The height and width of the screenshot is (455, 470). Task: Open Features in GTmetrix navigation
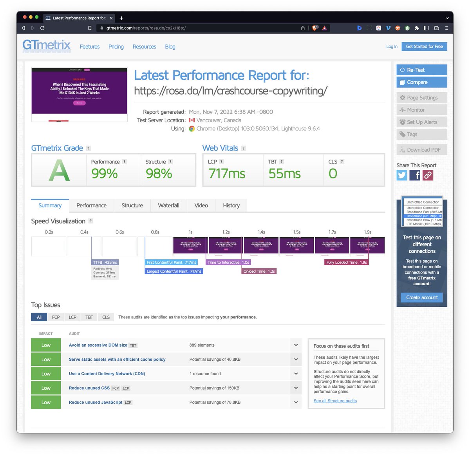tap(90, 47)
